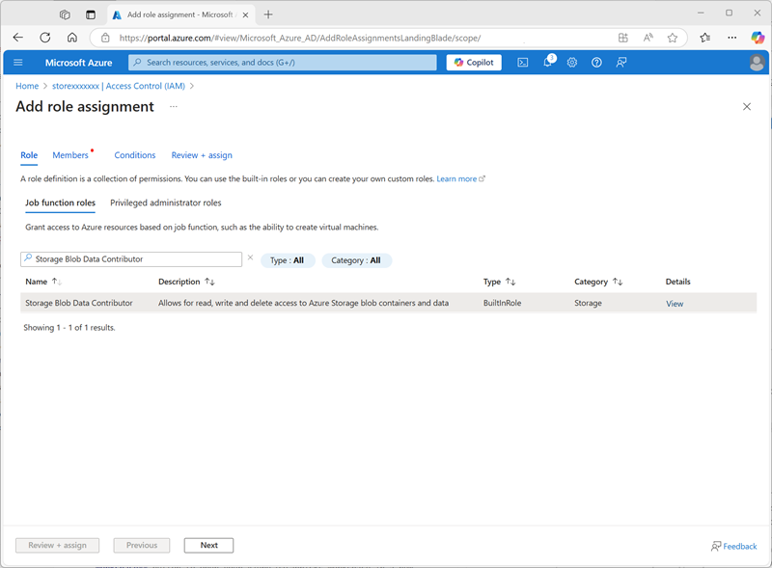Refresh the browser page
The width and height of the screenshot is (772, 568).
click(45, 38)
